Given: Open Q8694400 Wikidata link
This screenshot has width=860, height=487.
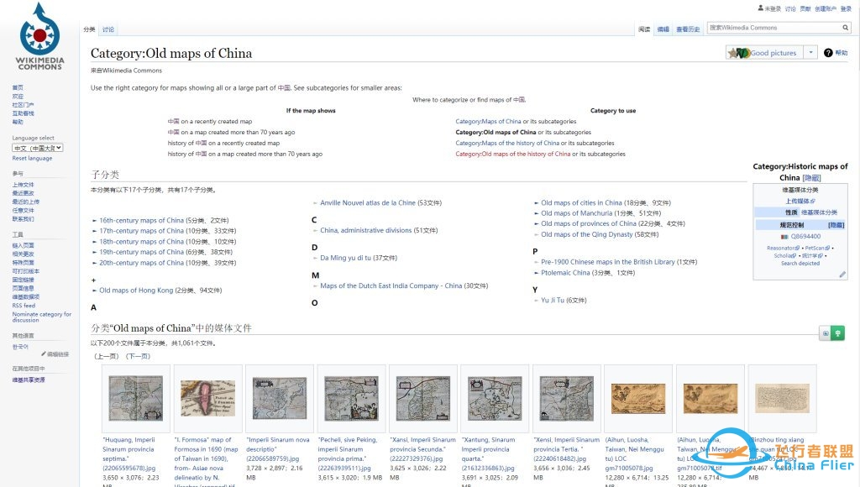Looking at the screenshot, I should pos(805,237).
